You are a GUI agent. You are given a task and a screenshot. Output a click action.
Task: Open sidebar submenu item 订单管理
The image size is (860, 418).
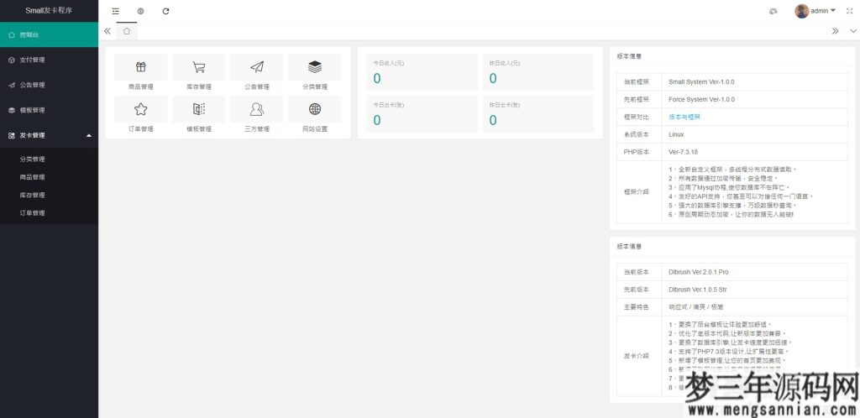click(49, 212)
